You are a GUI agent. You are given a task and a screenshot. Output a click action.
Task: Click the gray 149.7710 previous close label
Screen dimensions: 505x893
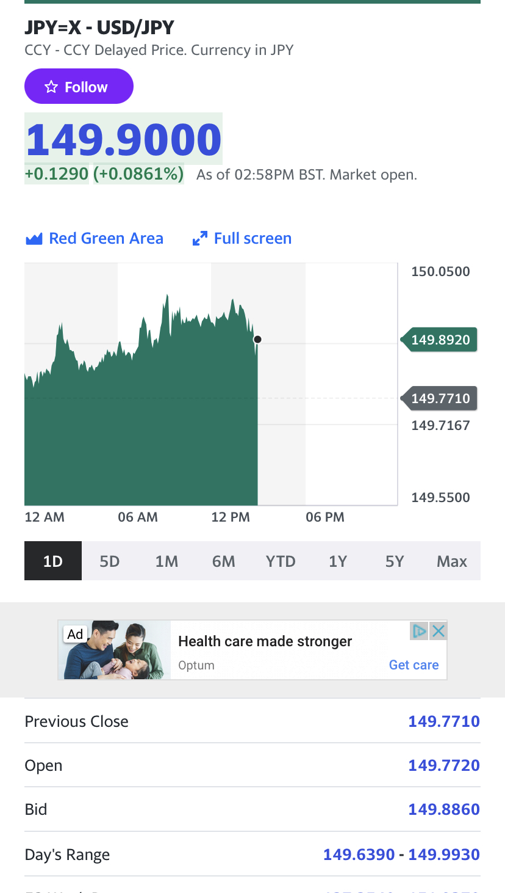439,398
